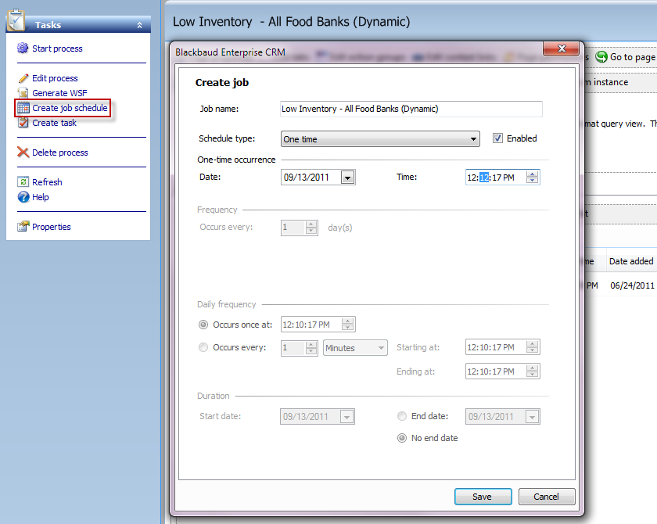Viewport: 657px width, 524px height.
Task: Click the Properties icon in Tasks
Action: tap(23, 227)
